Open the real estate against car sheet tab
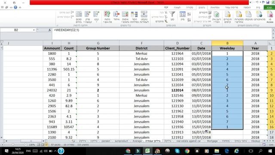Screen dimensions: 275x155 [x=189, y=141]
